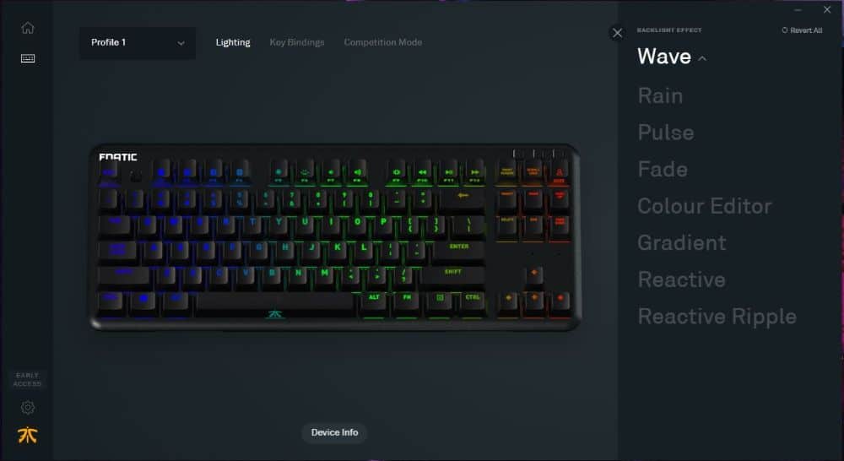The width and height of the screenshot is (844, 461).
Task: Choose the Rain backlight effect
Action: click(660, 96)
